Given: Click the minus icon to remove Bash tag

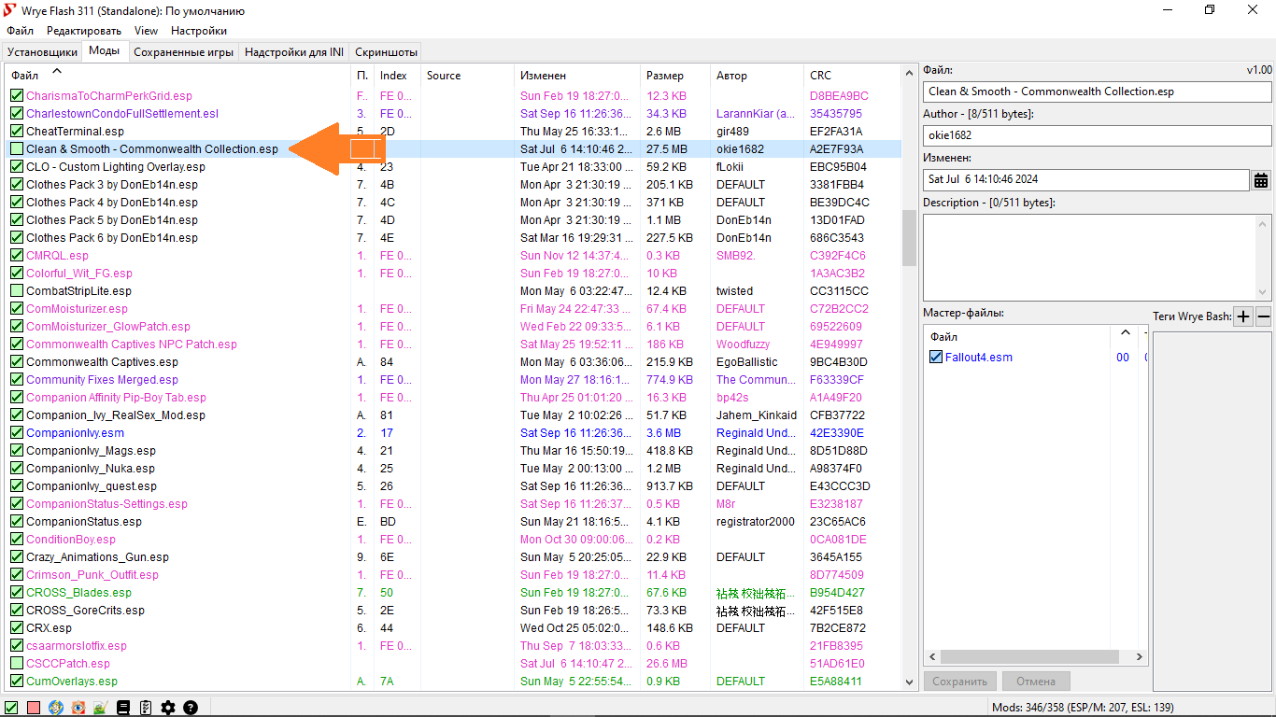Looking at the screenshot, I should click(x=1264, y=316).
